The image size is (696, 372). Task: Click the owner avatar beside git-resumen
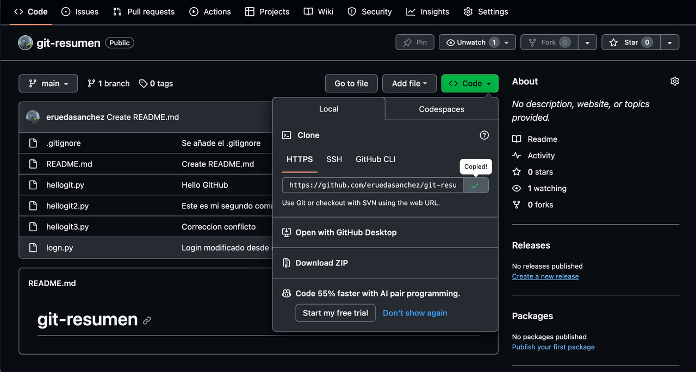[x=26, y=42]
